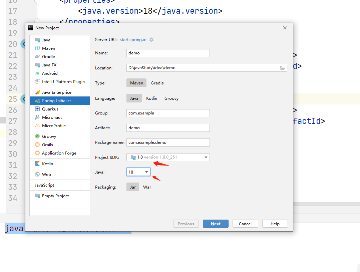The image size is (360, 272).
Task: Select Java Enterprise generator
Action: (59, 92)
